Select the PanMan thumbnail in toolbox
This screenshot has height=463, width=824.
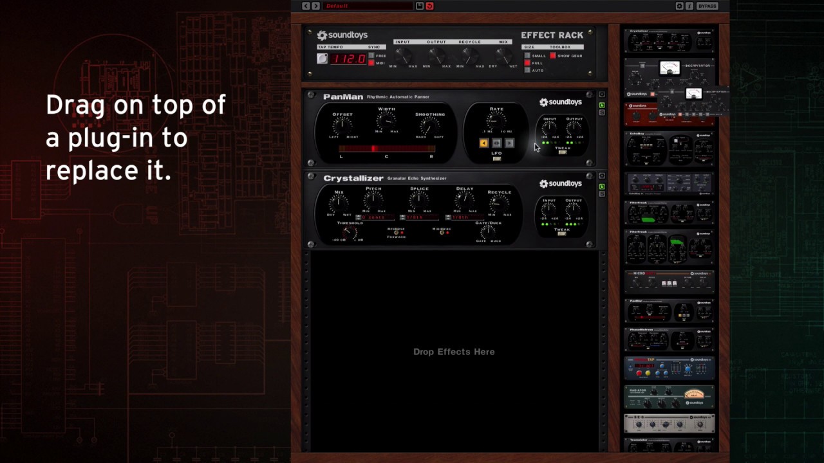[x=669, y=310]
